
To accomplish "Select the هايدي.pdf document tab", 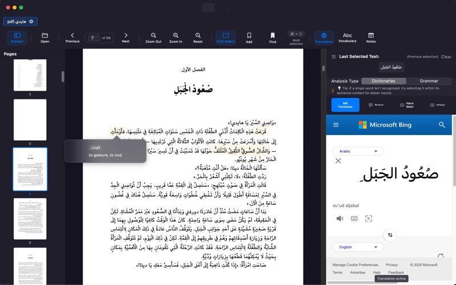I will [x=21, y=22].
